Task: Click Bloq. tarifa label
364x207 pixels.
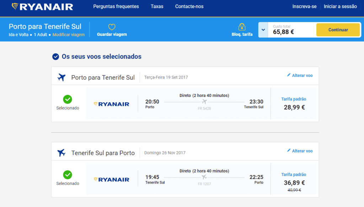Action: [242, 35]
